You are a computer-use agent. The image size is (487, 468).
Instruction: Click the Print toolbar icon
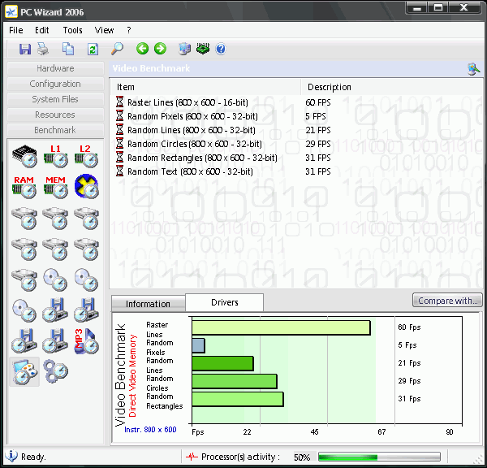click(43, 49)
